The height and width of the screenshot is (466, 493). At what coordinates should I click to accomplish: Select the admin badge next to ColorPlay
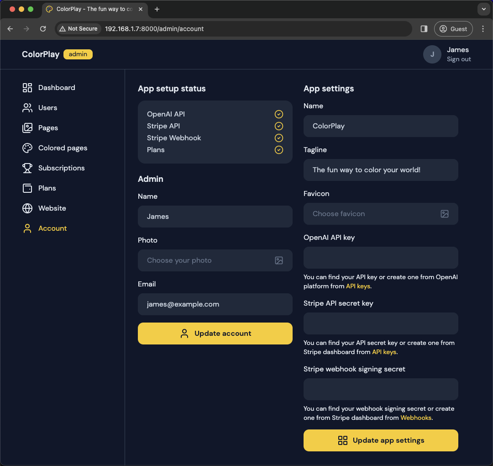pyautogui.click(x=78, y=54)
